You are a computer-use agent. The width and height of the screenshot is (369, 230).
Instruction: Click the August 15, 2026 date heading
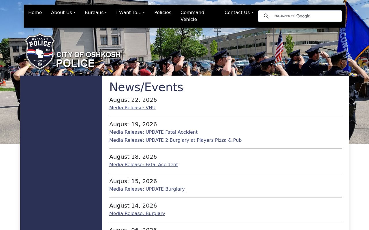pyautogui.click(x=133, y=181)
